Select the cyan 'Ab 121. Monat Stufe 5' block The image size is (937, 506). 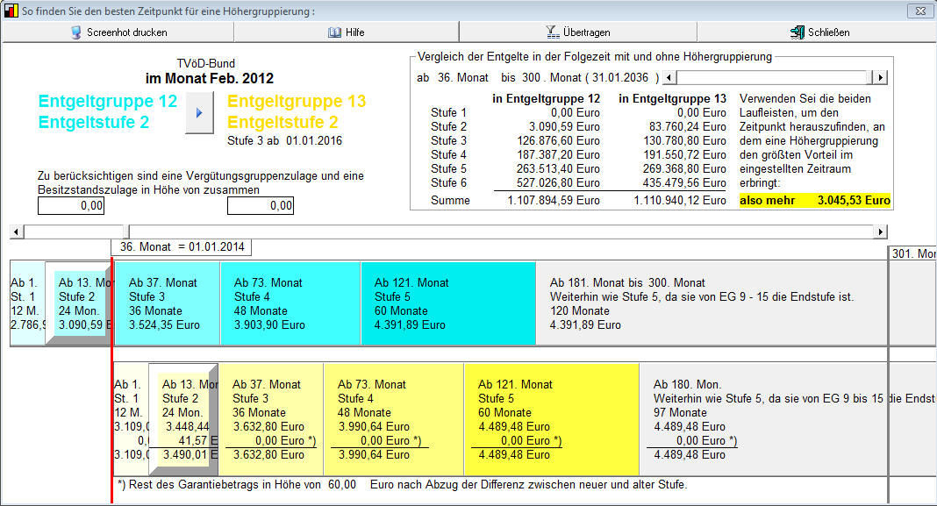click(448, 303)
